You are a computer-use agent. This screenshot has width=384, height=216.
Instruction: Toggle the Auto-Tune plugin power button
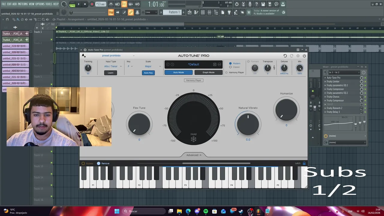coord(304,56)
